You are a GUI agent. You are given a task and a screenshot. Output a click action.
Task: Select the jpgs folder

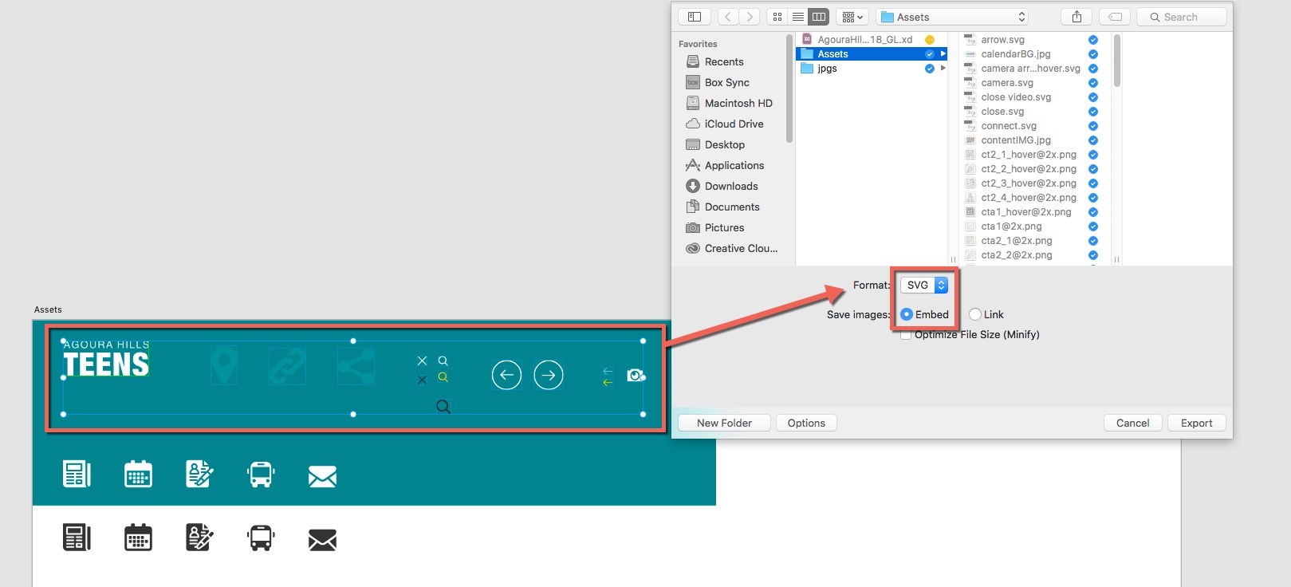point(827,68)
